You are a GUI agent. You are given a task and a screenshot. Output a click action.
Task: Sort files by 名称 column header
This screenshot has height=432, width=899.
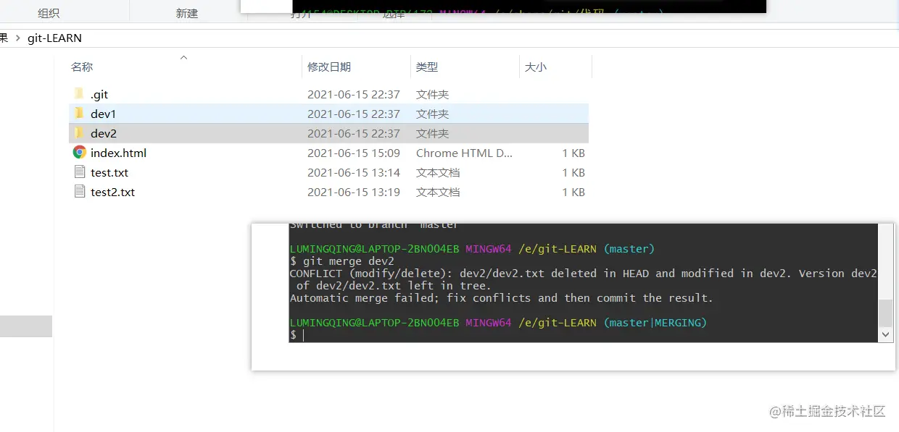[82, 67]
